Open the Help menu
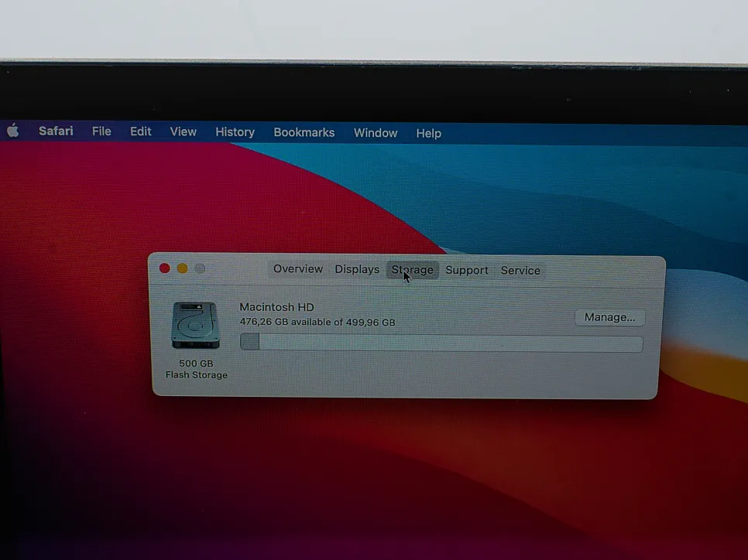 428,134
